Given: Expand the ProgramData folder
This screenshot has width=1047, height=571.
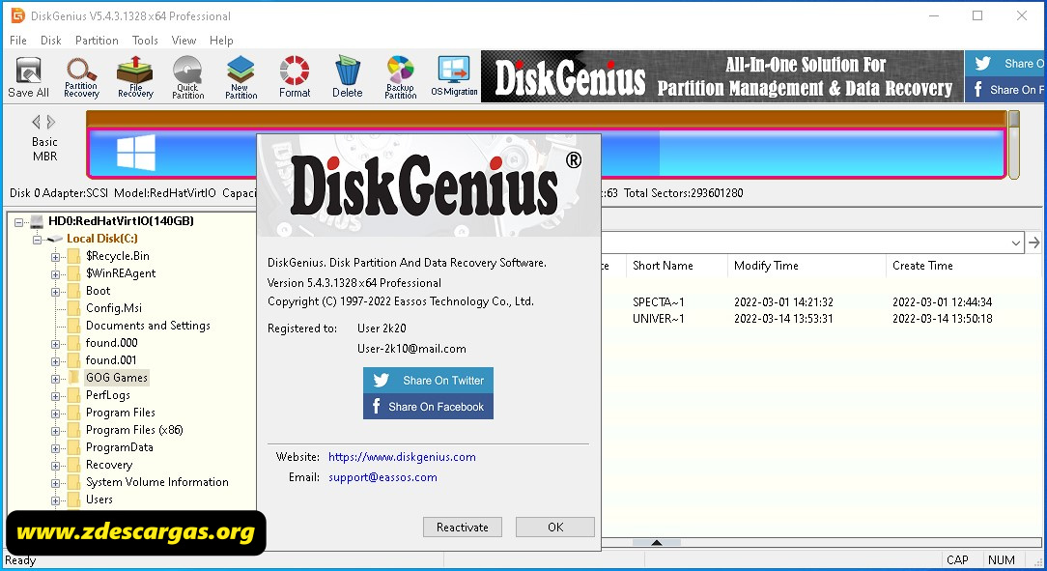Looking at the screenshot, I should [55, 448].
